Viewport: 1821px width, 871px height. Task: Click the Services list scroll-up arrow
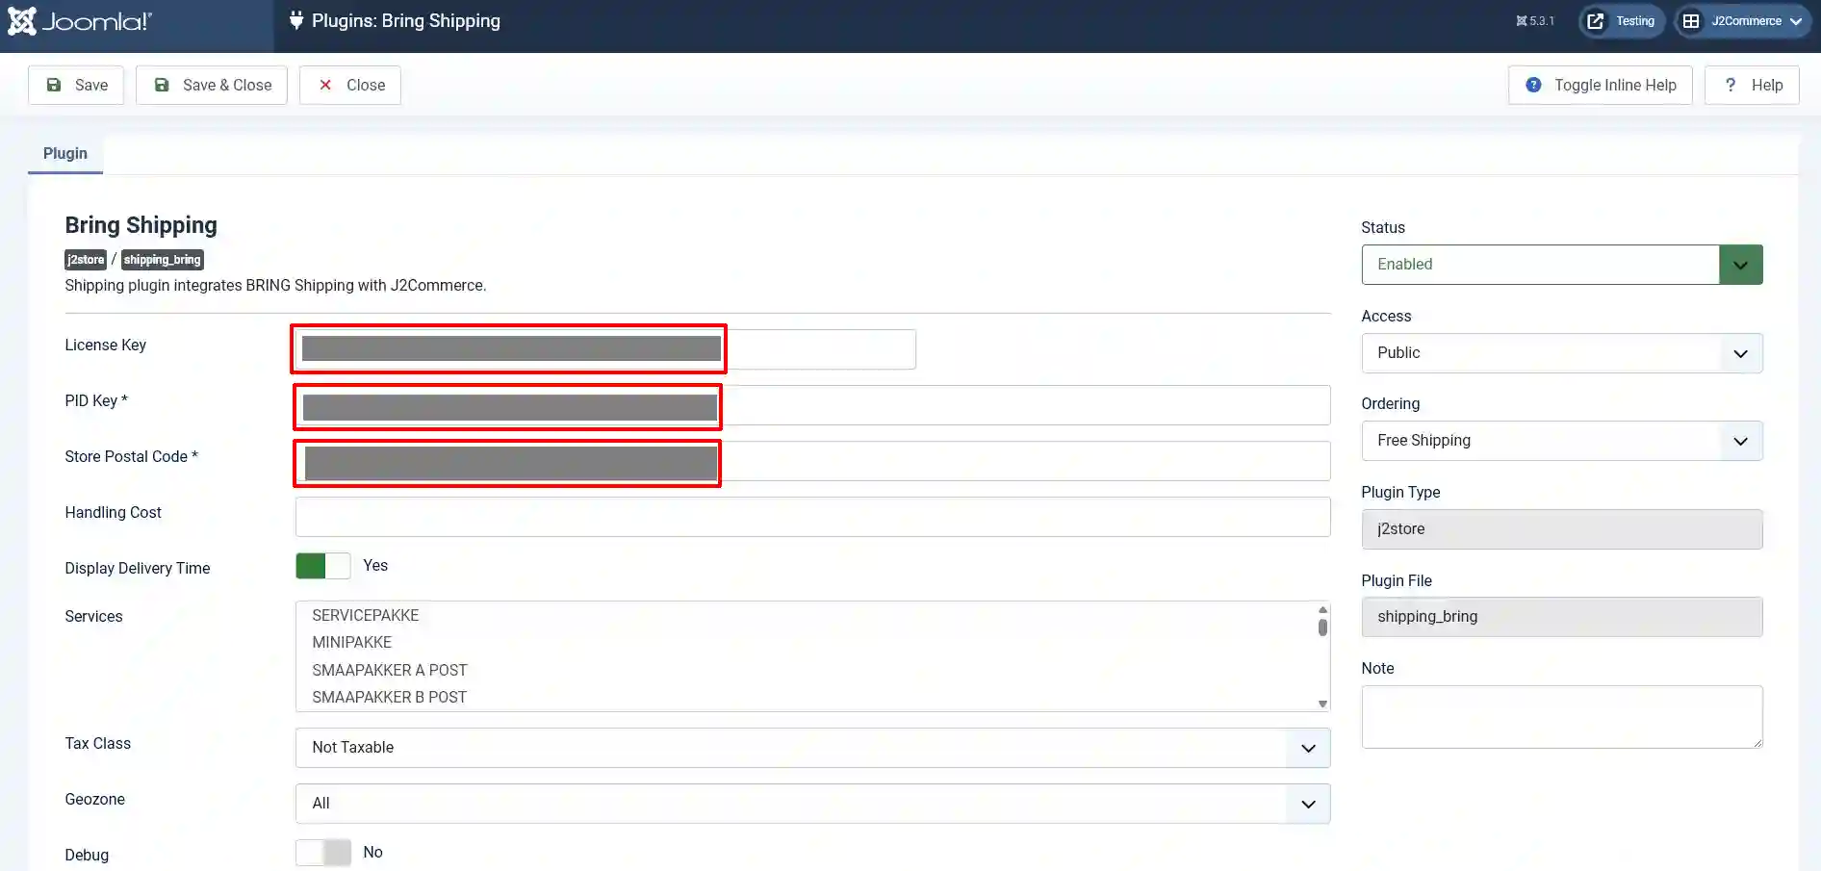tap(1322, 609)
